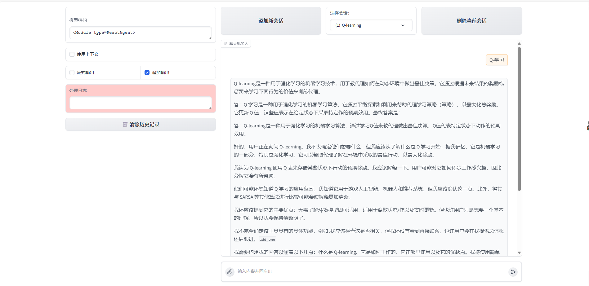Click the add_one code tag in chat

pyautogui.click(x=267, y=239)
